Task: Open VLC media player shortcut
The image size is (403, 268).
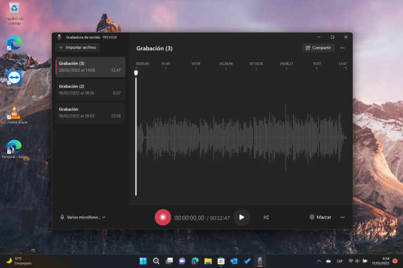Action: [14, 115]
